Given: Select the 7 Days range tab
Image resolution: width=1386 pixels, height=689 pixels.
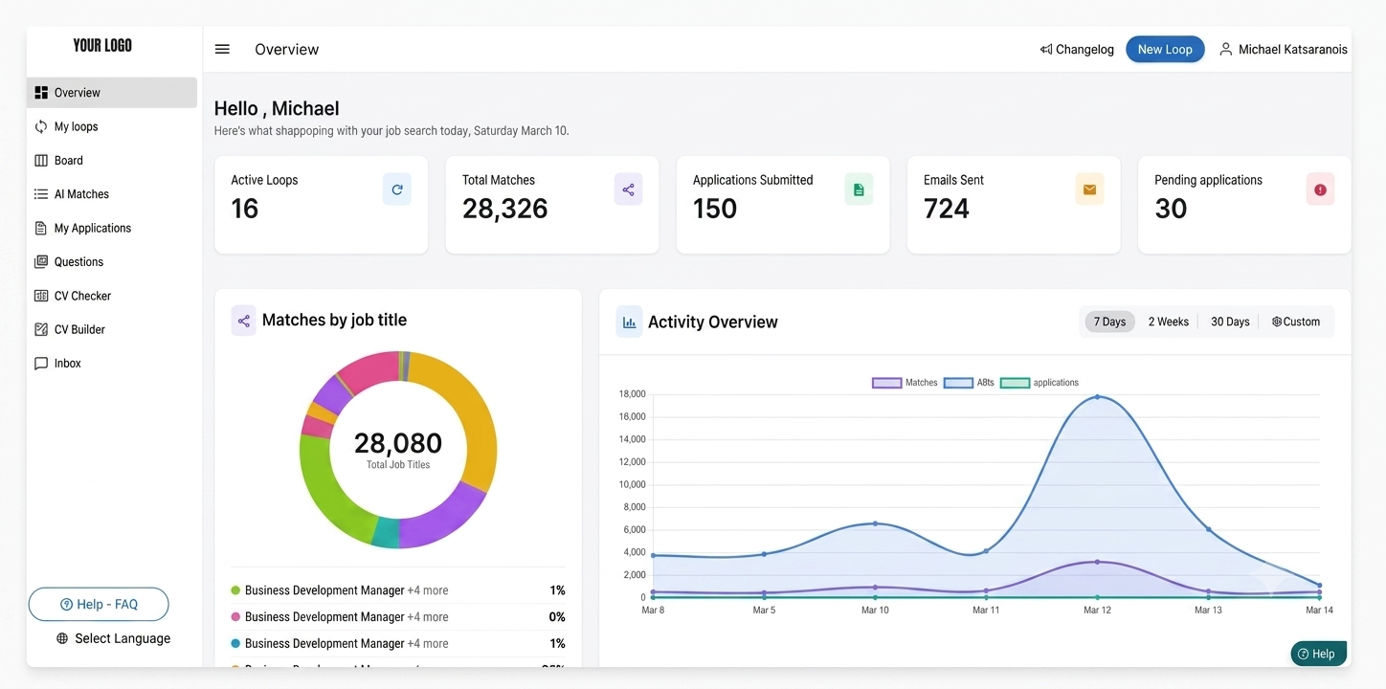Looking at the screenshot, I should pos(1109,322).
